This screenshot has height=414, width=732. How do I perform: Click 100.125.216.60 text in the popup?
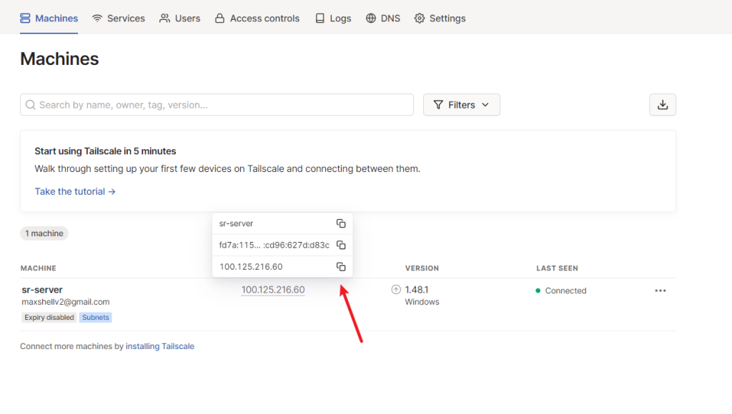click(x=251, y=267)
